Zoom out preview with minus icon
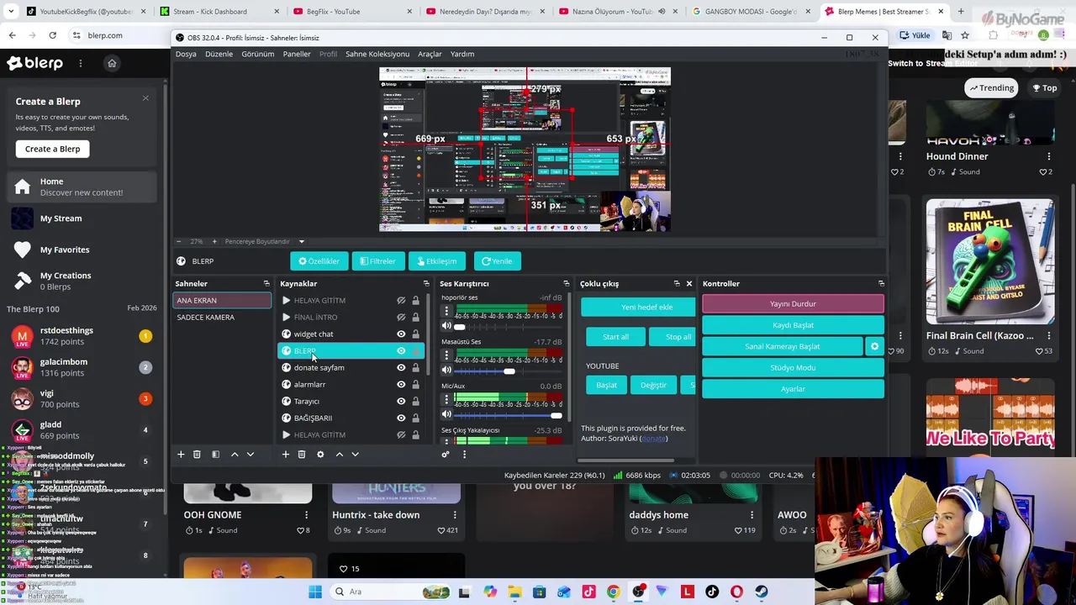 pyautogui.click(x=177, y=241)
